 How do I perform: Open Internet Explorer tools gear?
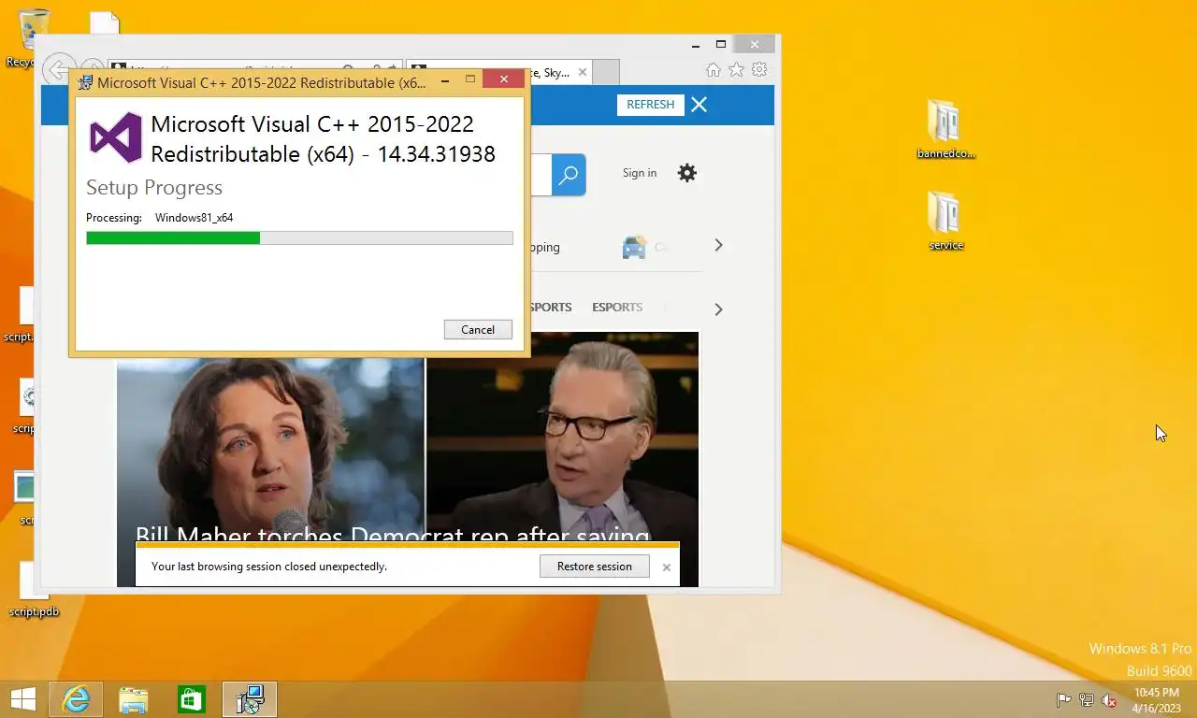click(x=760, y=70)
